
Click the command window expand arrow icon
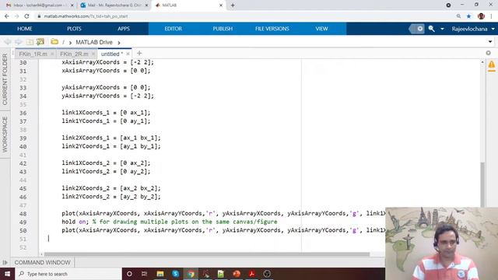5,263
